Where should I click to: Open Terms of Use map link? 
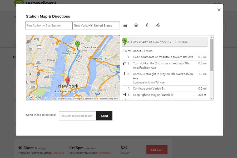(x=91, y=99)
